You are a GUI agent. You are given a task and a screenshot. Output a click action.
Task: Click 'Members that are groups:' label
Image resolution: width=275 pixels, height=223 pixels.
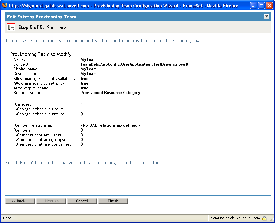click(x=41, y=140)
